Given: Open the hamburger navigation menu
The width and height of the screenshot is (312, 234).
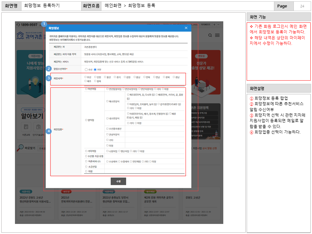Looking at the screenshot, I should tap(217, 35).
